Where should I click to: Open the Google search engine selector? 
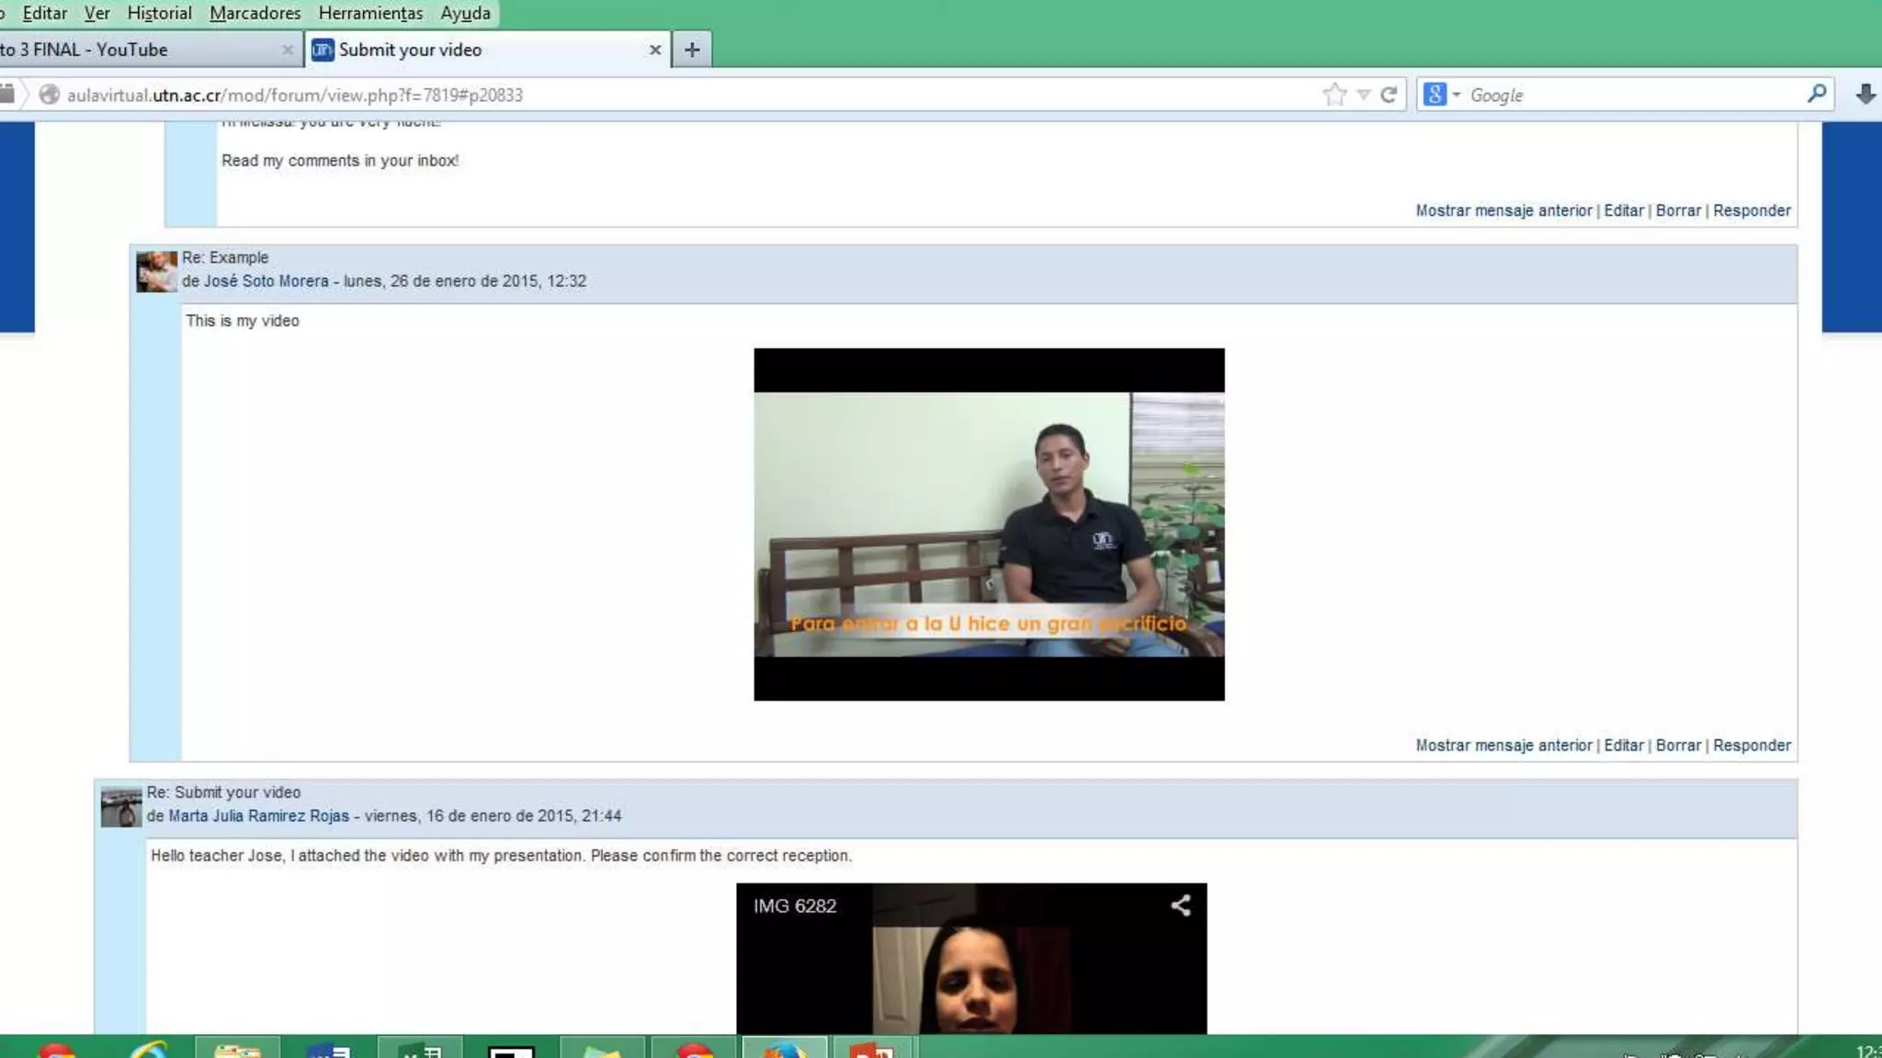click(1441, 95)
